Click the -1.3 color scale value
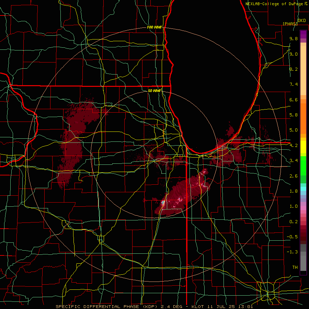Image resolution: width=309 pixels, height=309 pixels. [292, 252]
